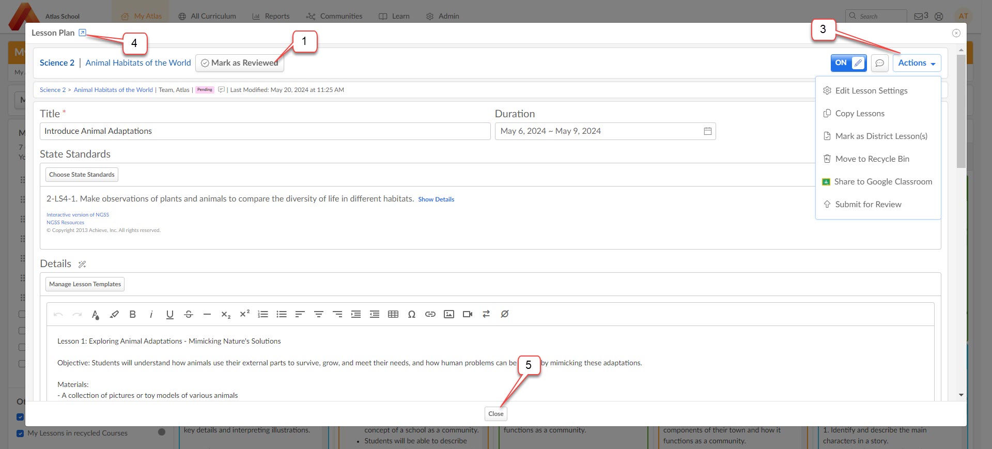Select Copy Lessons from the Actions menu
This screenshot has height=449, width=992.
(x=860, y=114)
